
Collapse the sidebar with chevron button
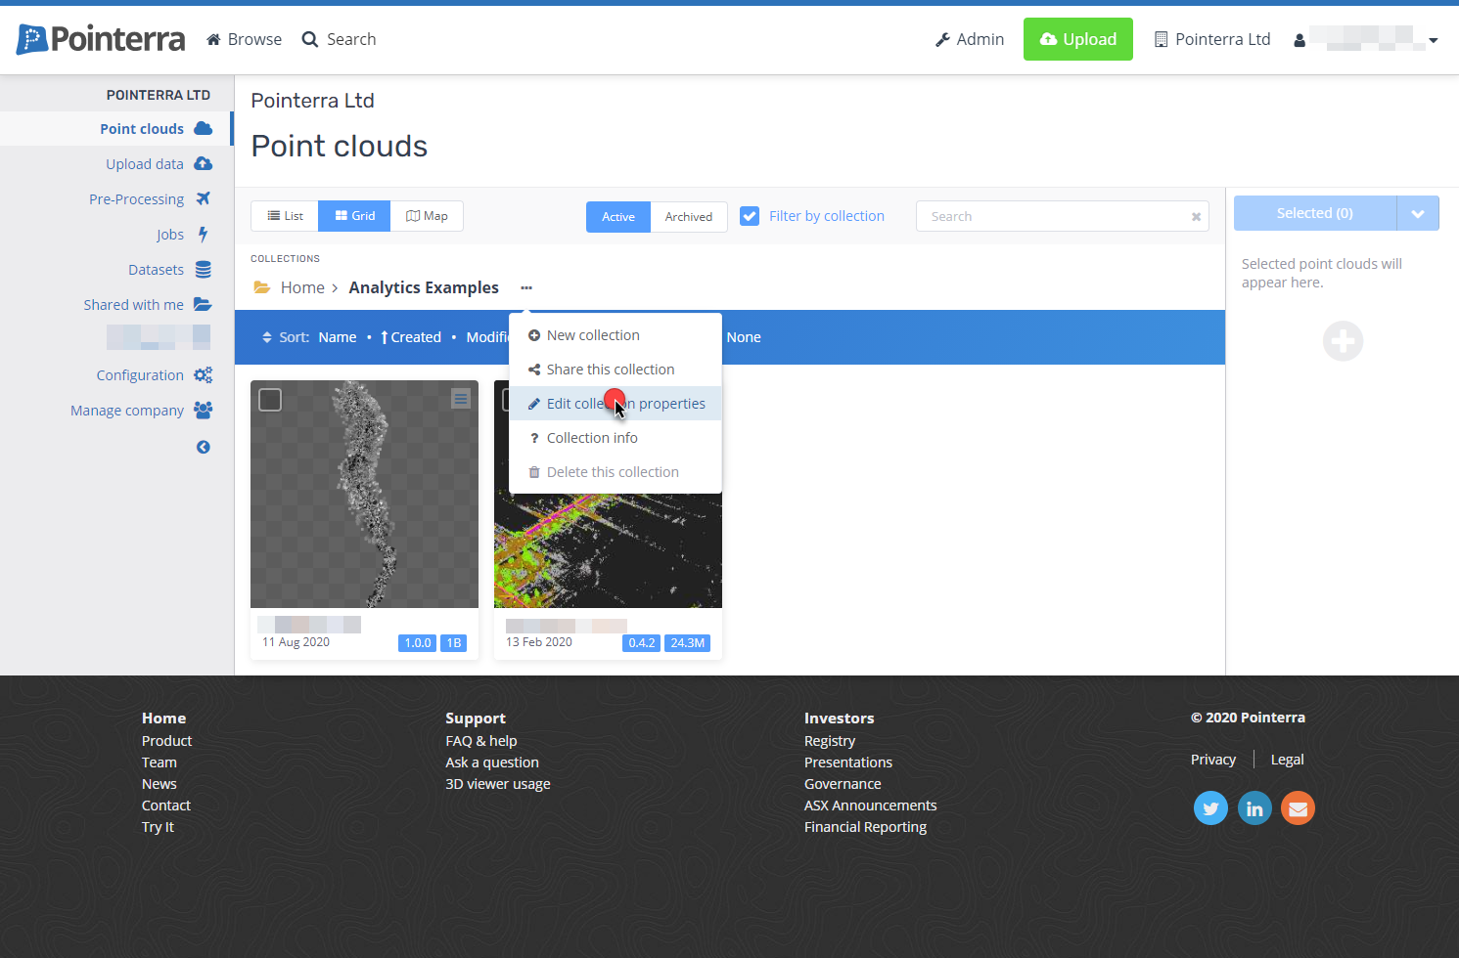click(x=204, y=447)
